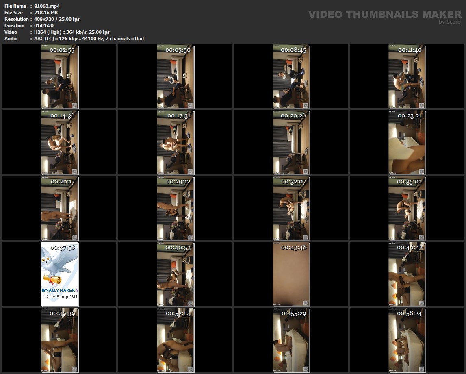The width and height of the screenshot is (466, 374).
Task: Click the file name text 81063.mp4
Action: click(x=47, y=6)
